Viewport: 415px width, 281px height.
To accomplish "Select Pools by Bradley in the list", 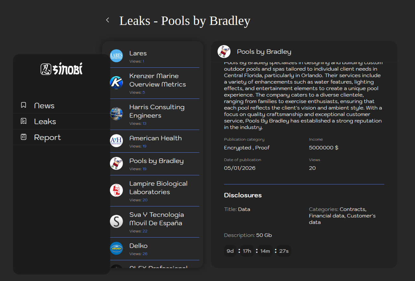I will click(156, 161).
